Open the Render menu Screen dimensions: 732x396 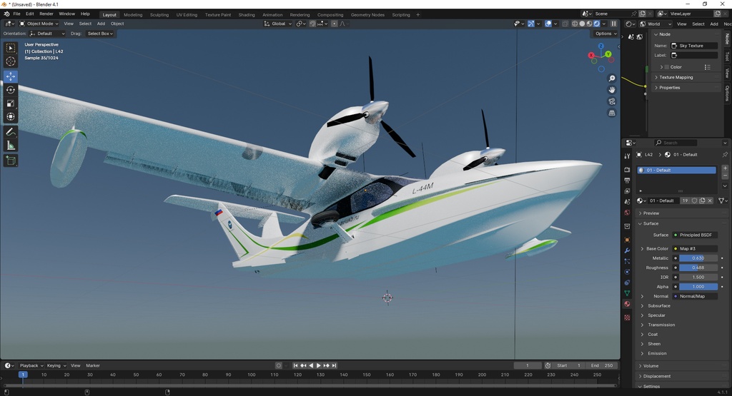(46, 14)
